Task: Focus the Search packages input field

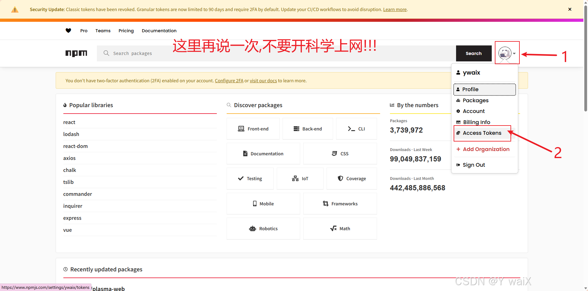Action: point(276,53)
